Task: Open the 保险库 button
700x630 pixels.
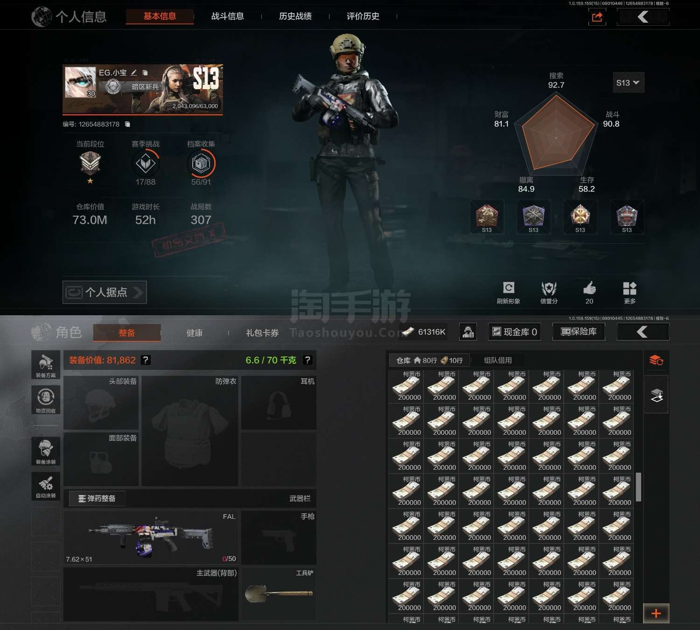Action: coord(579,332)
